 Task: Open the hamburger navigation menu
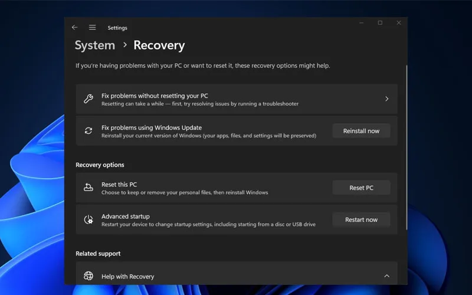(93, 28)
